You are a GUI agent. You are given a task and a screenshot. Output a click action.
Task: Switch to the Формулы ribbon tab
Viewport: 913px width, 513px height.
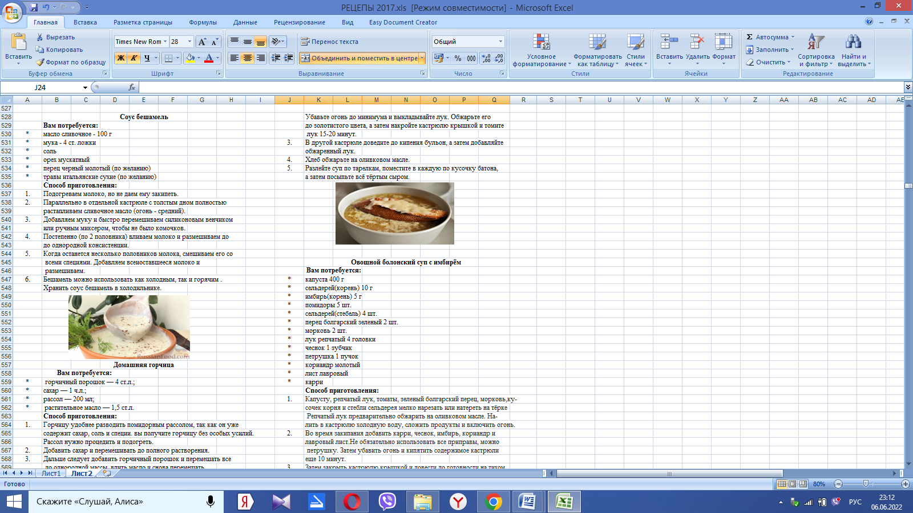(203, 22)
